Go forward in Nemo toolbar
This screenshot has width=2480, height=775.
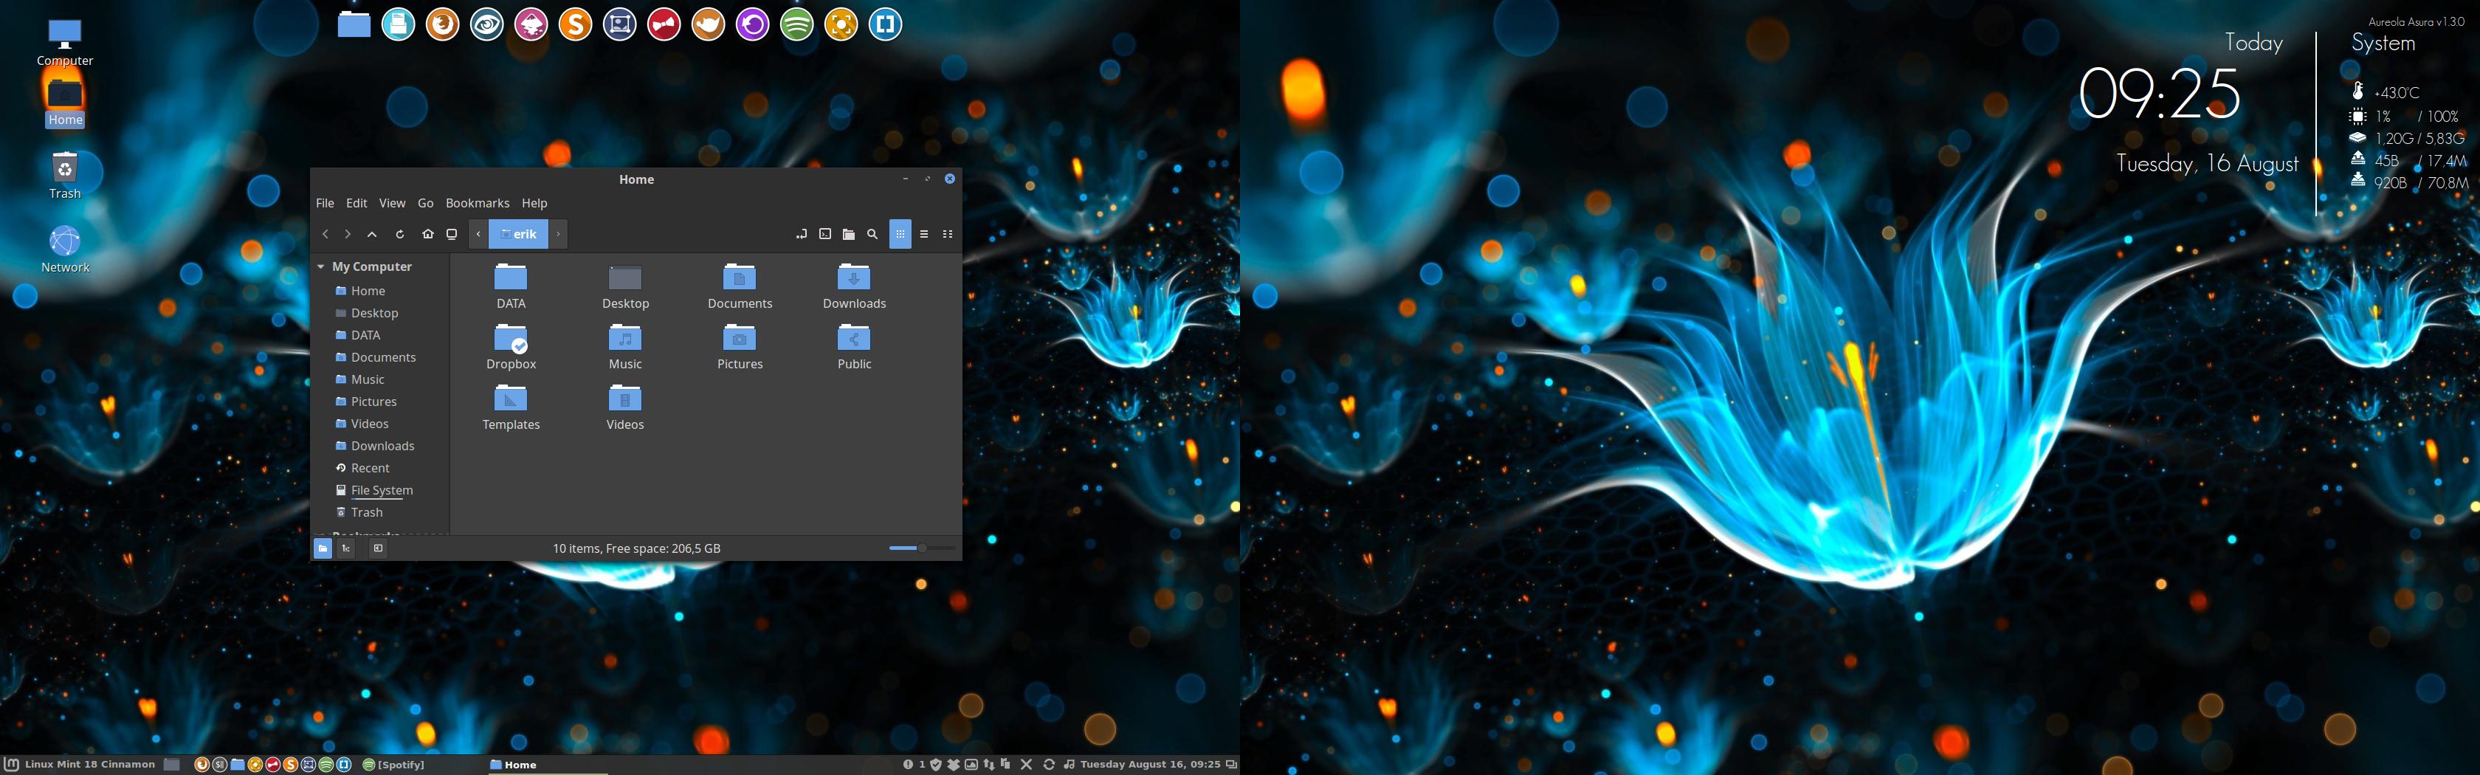pyautogui.click(x=348, y=234)
